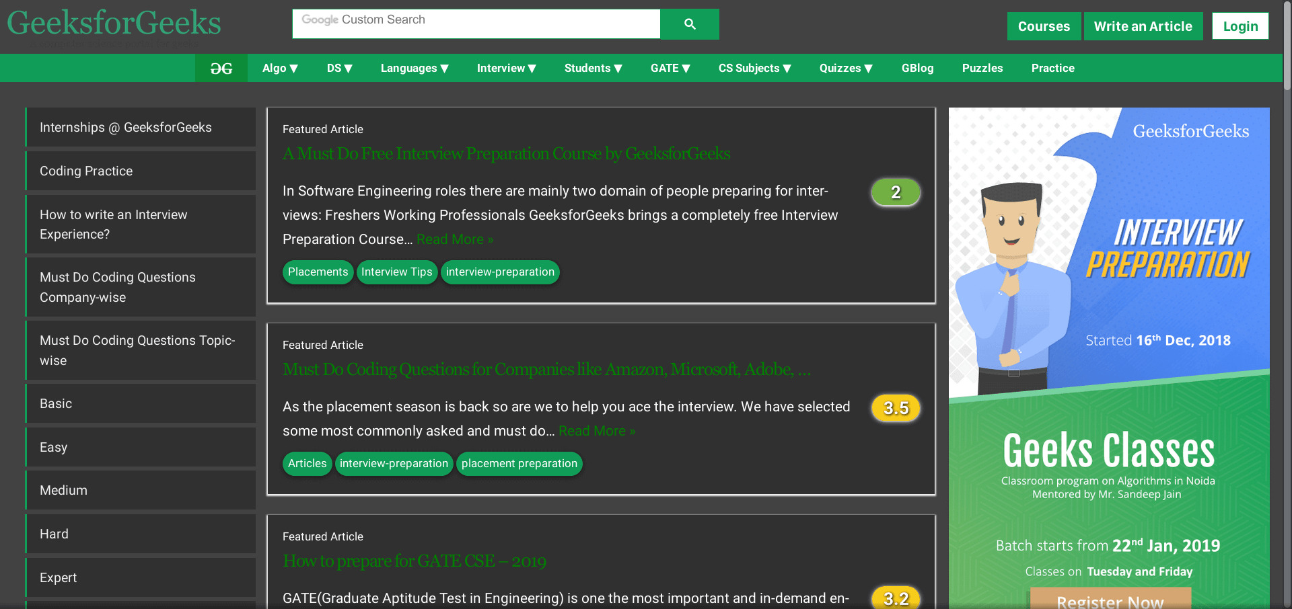Click the green search magnifier button

(x=690, y=24)
